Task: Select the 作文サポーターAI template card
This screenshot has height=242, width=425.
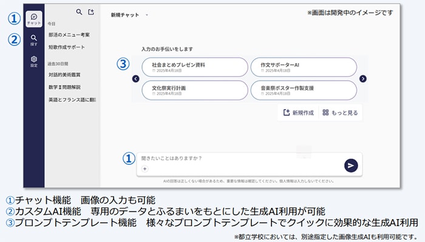Action: click(x=304, y=67)
